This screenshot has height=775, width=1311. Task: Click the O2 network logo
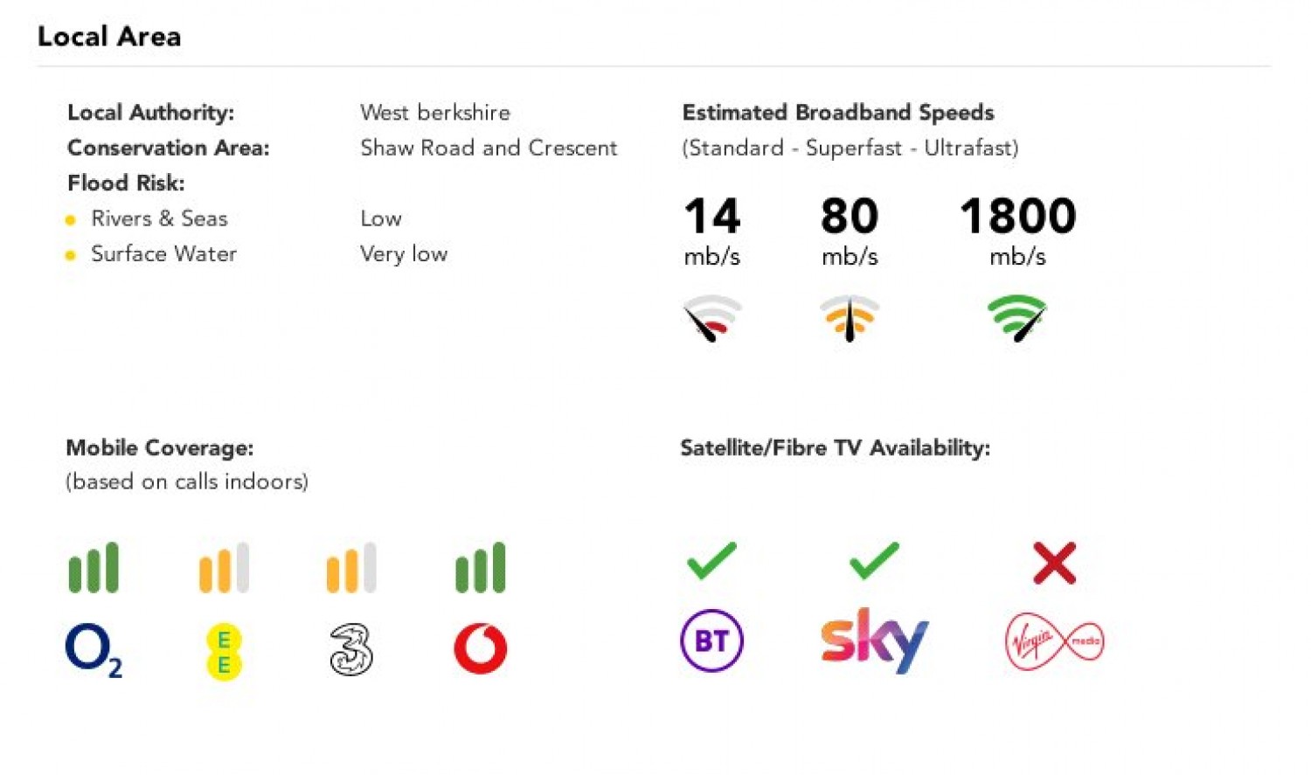(94, 650)
